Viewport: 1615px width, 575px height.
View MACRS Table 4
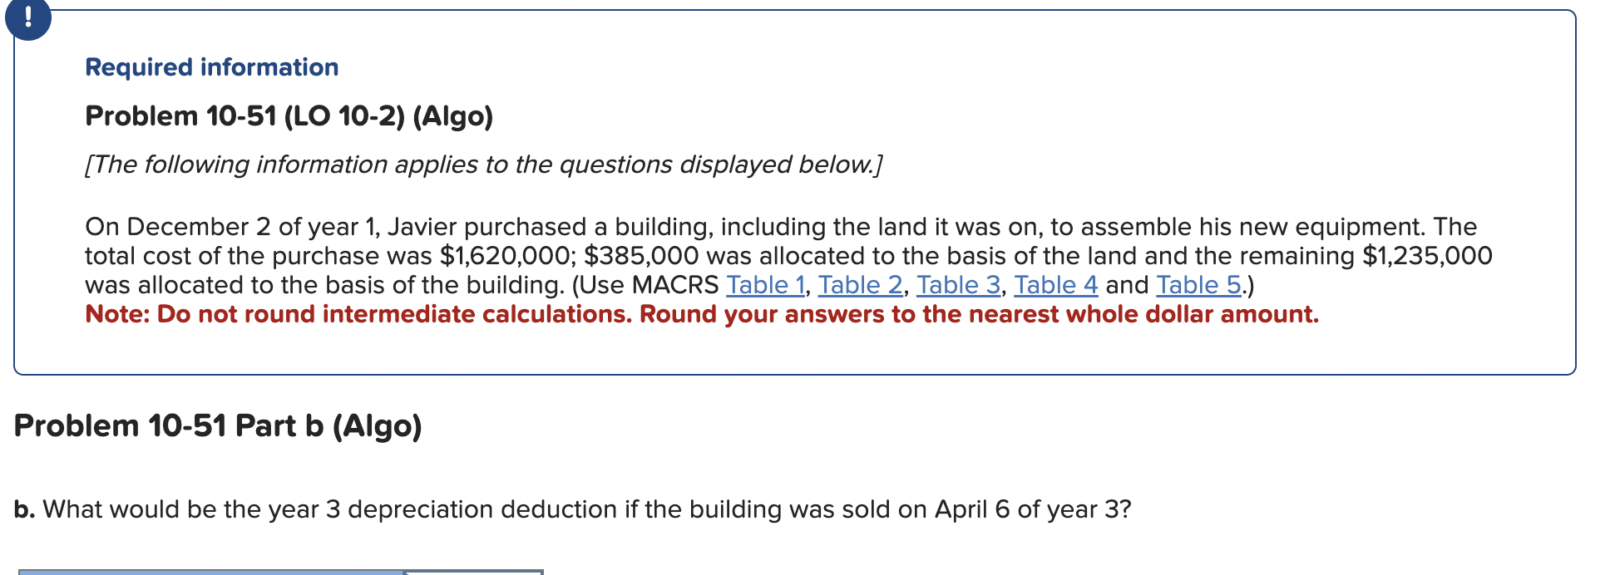(1054, 286)
